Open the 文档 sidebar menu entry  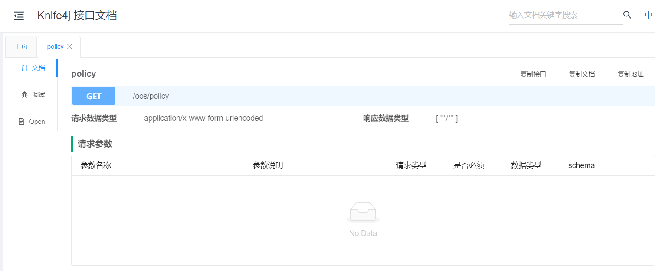click(x=38, y=68)
